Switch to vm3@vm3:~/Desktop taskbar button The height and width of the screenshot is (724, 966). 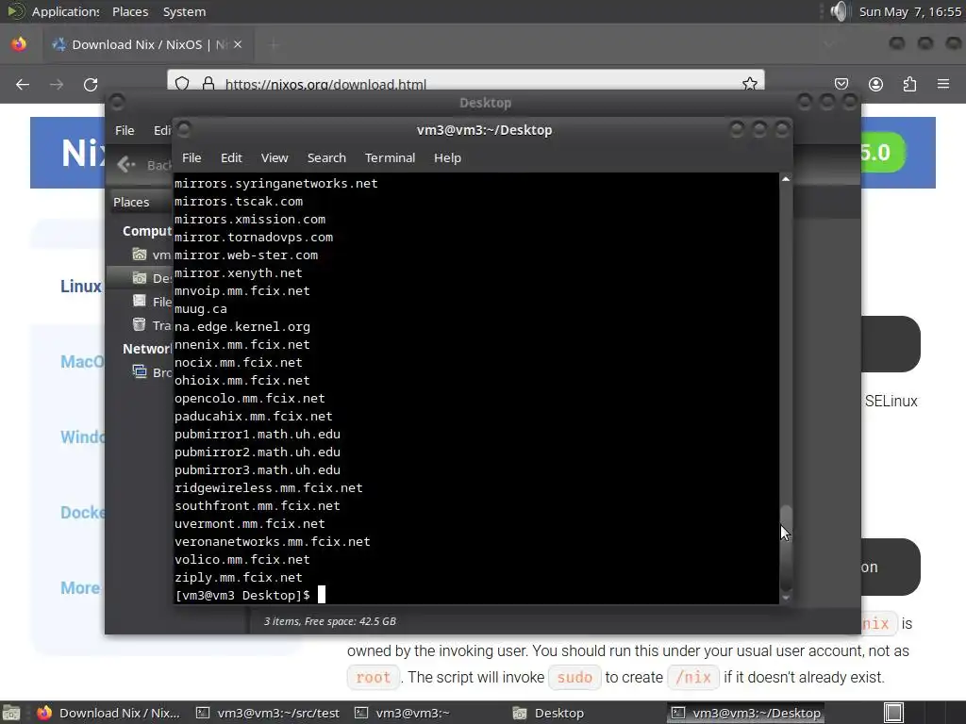(747, 713)
